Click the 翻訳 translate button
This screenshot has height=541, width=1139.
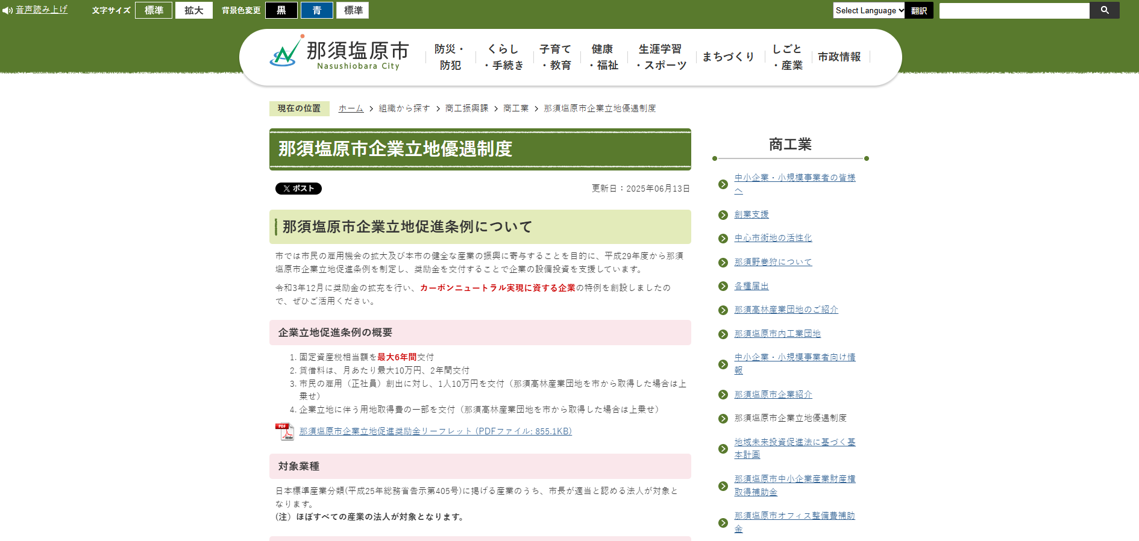(x=919, y=10)
